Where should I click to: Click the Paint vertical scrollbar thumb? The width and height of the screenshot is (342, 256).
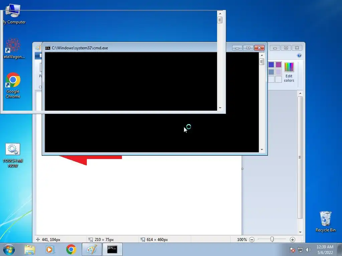[x=300, y=157]
